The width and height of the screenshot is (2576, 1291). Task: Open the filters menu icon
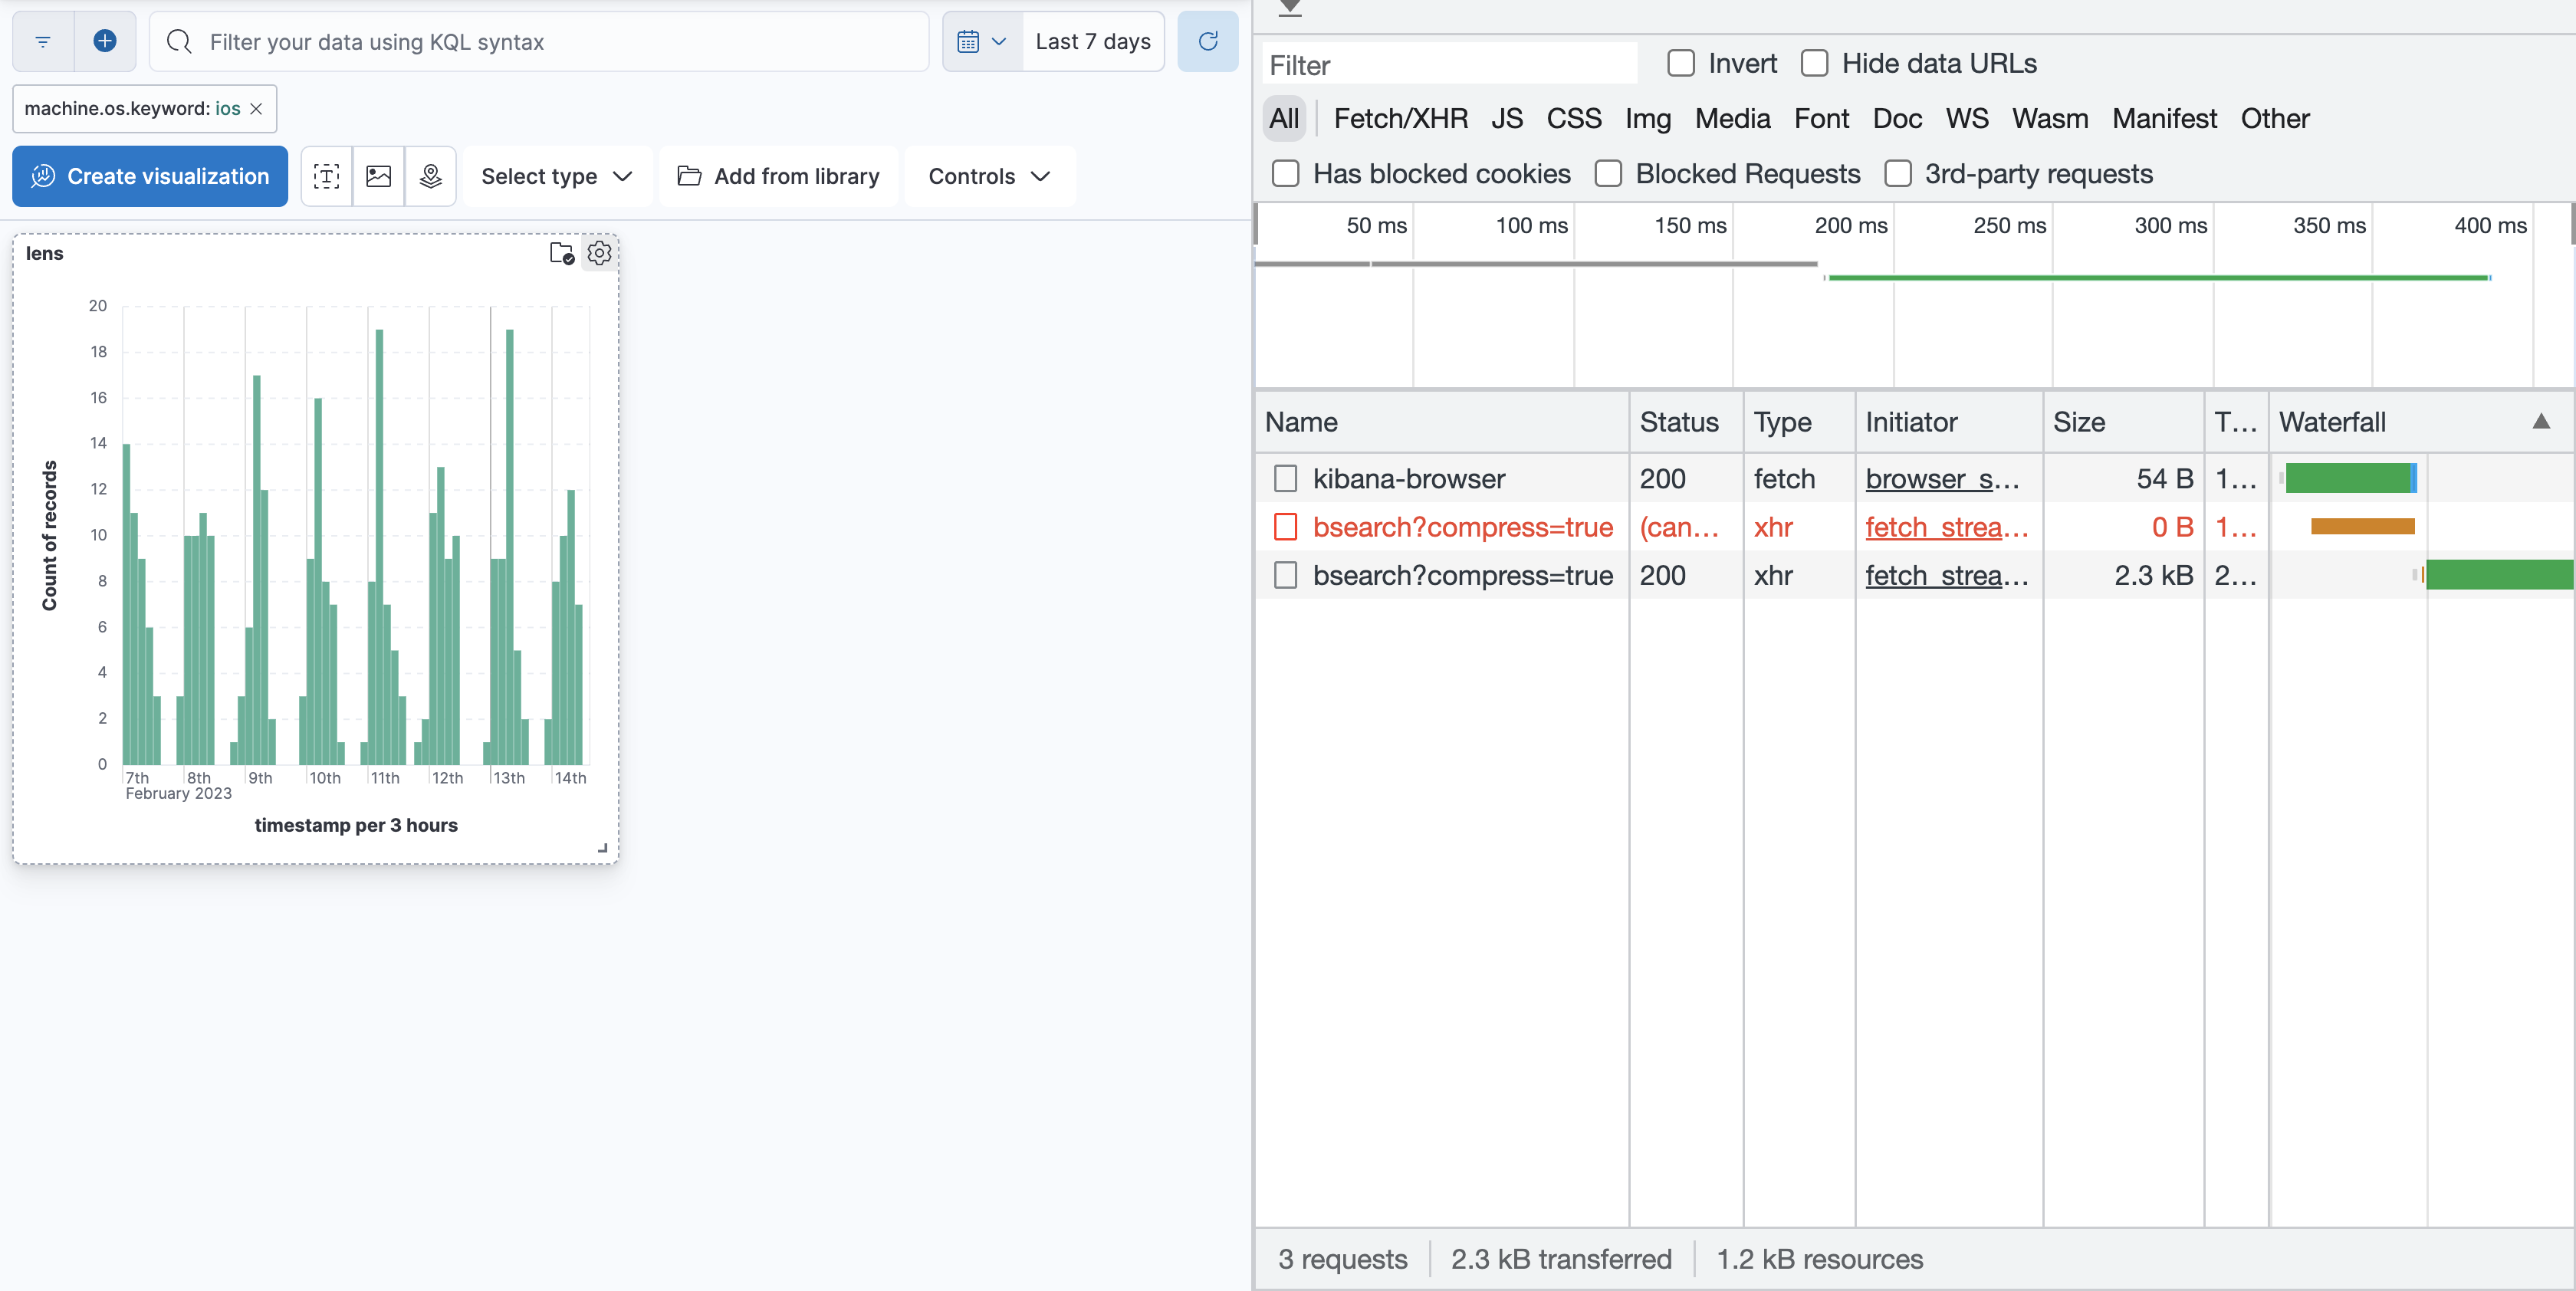41,41
